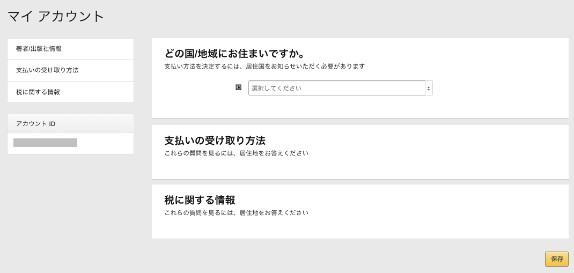The image size is (574, 273).
Task: Click the マイ アカウント page title
Action: click(x=56, y=17)
